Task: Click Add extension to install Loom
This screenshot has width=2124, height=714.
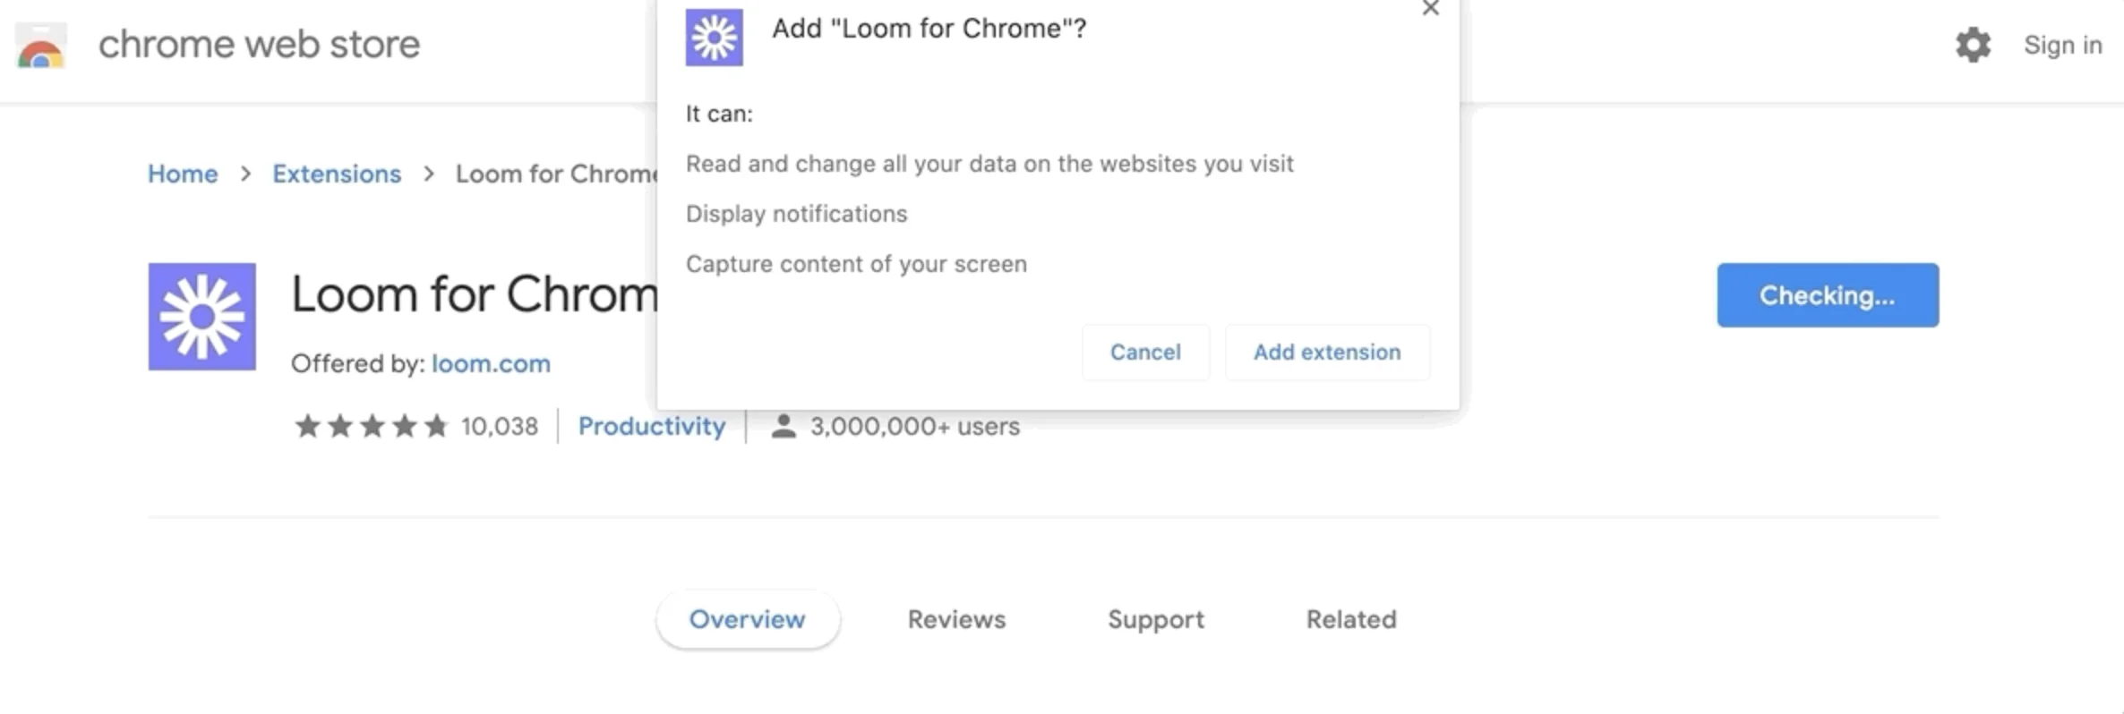Action: coord(1327,352)
